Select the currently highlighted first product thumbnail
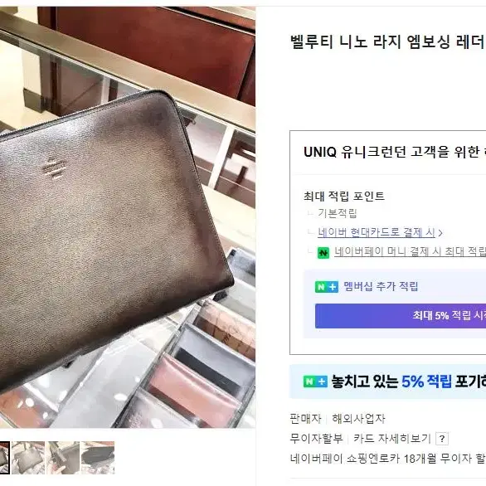The height and width of the screenshot is (486, 486). click(5, 458)
